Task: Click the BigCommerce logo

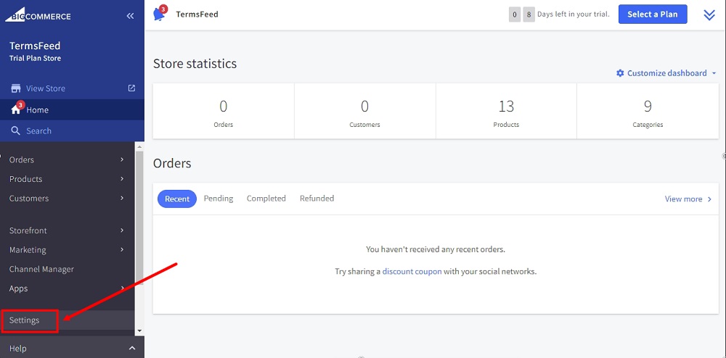Action: coord(38,16)
